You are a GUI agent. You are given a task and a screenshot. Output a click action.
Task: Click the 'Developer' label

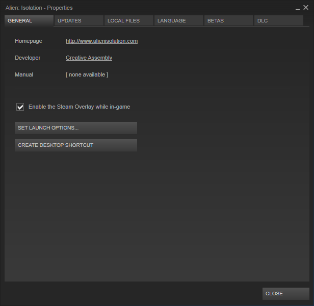pos(28,58)
